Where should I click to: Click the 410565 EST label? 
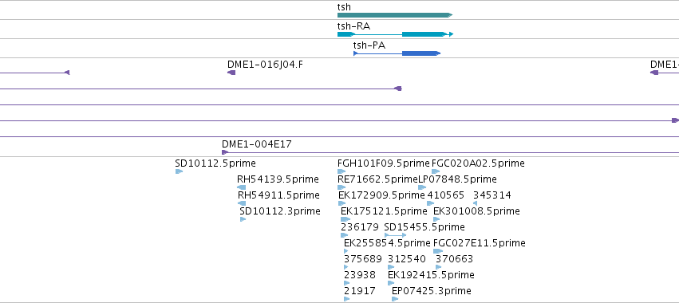click(x=445, y=195)
